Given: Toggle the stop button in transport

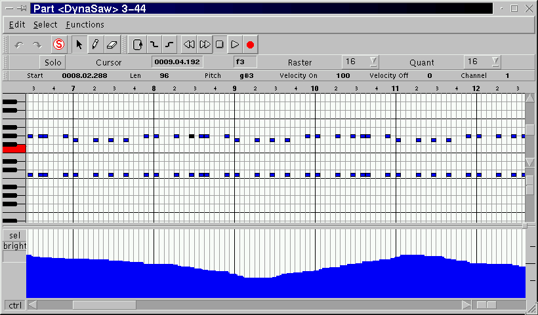Looking at the screenshot, I should (219, 45).
